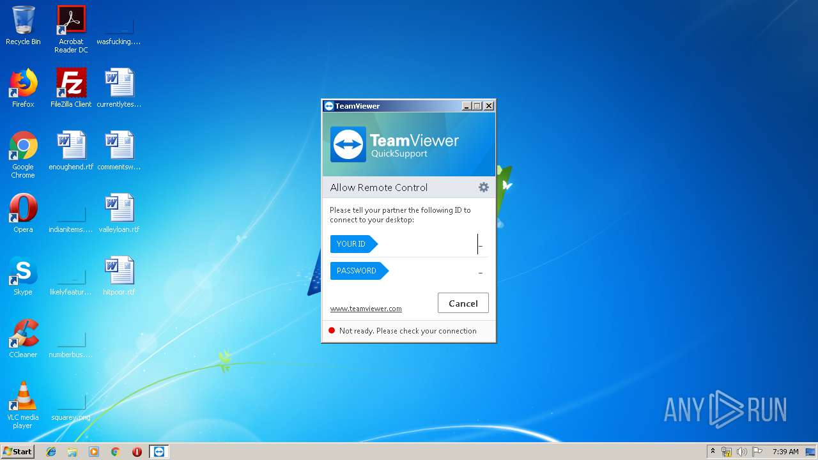The image size is (818, 460).
Task: Open the www.teamviewer.com link
Action: [x=366, y=309]
